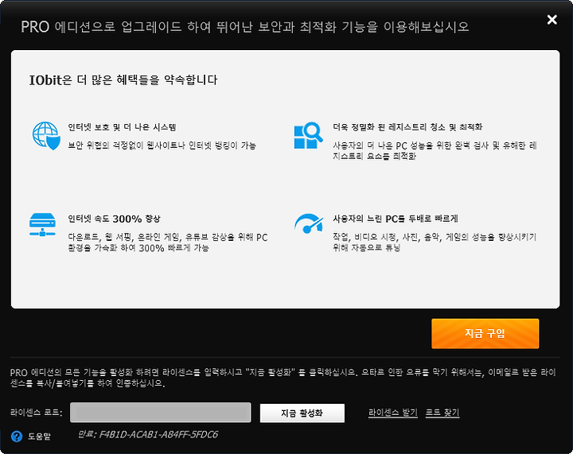This screenshot has height=454, width=573.
Task: Click the heading 더욱 정밀화 된 레지스트리 청소 및 최적화
Action: click(x=407, y=127)
